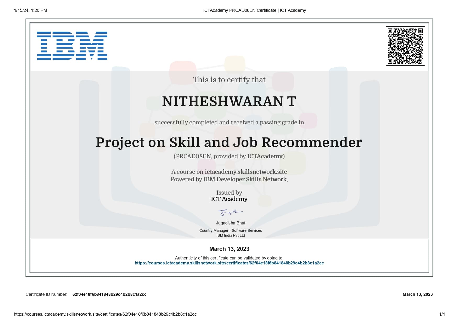
Task: Click the QR code on the certificate
Action: coord(405,46)
